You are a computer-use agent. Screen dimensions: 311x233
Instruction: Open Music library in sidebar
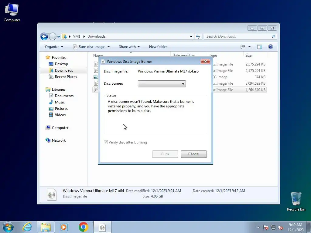coord(60,102)
